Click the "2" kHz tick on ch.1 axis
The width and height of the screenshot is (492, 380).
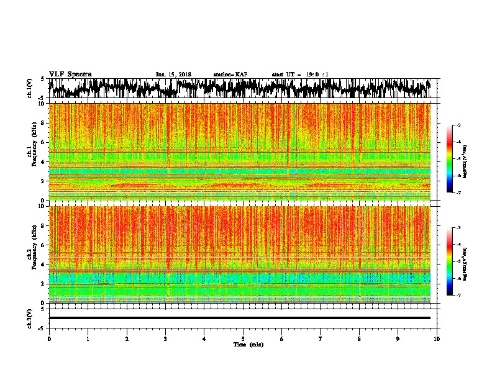43,181
